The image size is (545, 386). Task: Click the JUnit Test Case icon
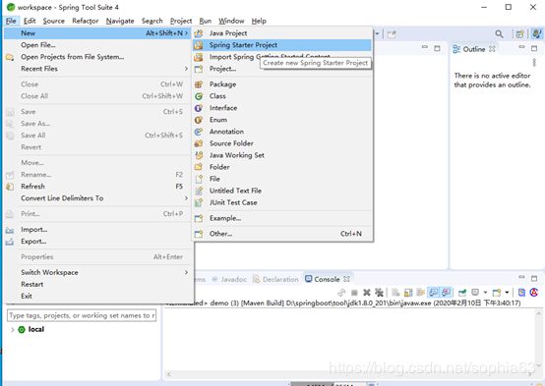(x=199, y=202)
